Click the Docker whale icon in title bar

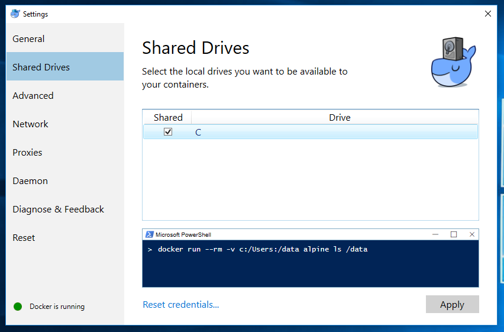[15, 14]
